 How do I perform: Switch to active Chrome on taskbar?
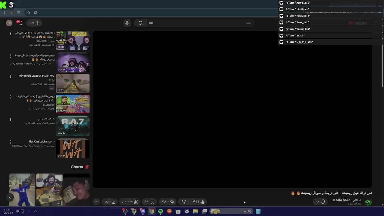152,211
